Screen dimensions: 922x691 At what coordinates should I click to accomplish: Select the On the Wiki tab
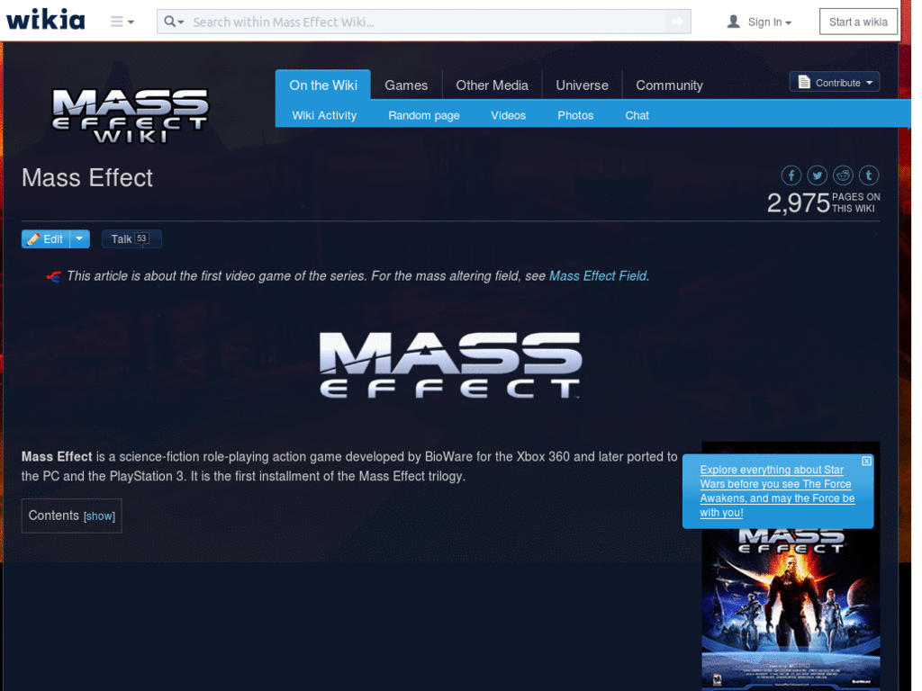pyautogui.click(x=323, y=85)
